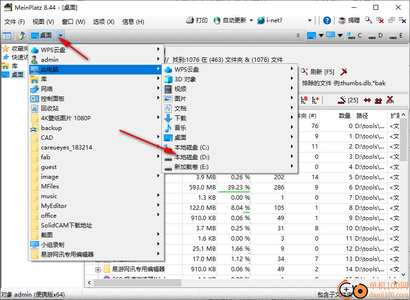Click the refresh (刷新 F5) magnifier icon

(x=304, y=71)
